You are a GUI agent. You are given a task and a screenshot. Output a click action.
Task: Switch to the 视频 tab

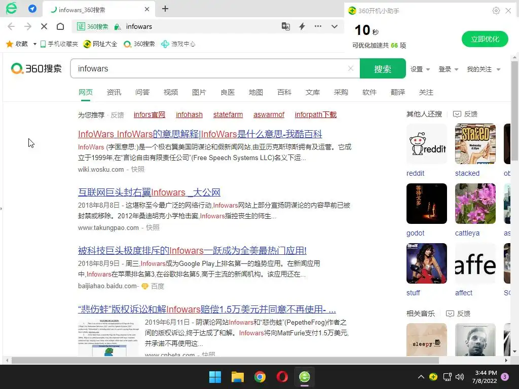click(171, 92)
